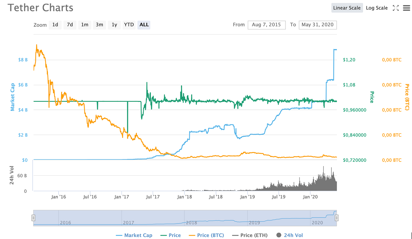Image resolution: width=412 pixels, height=239 pixels.
Task: Set zoom range to 1m
Action: click(85, 25)
